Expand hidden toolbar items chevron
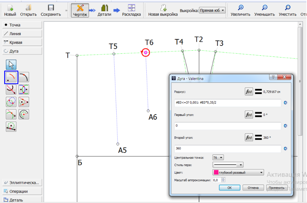This screenshot has height=203, width=307. 66,11
